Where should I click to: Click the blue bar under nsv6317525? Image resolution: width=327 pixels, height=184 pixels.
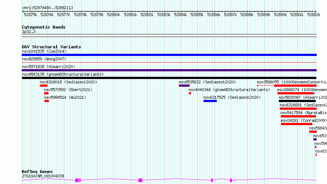pyautogui.click(x=210, y=101)
